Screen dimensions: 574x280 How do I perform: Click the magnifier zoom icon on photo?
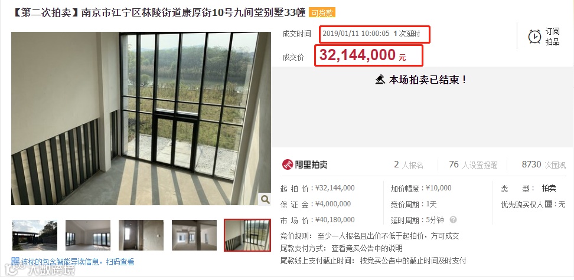(265, 199)
